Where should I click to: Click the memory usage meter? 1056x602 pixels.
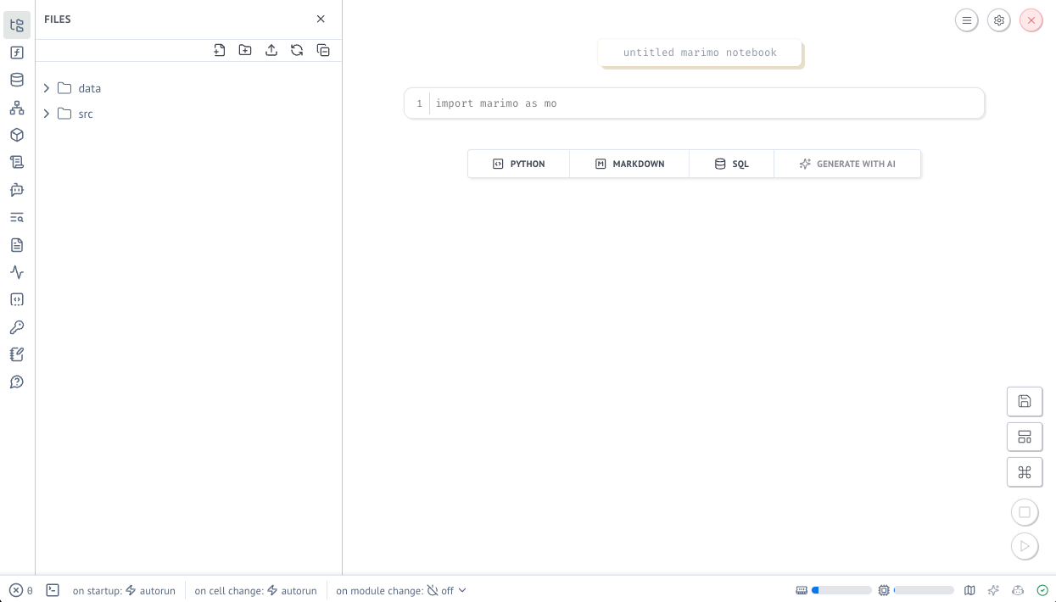(x=841, y=590)
